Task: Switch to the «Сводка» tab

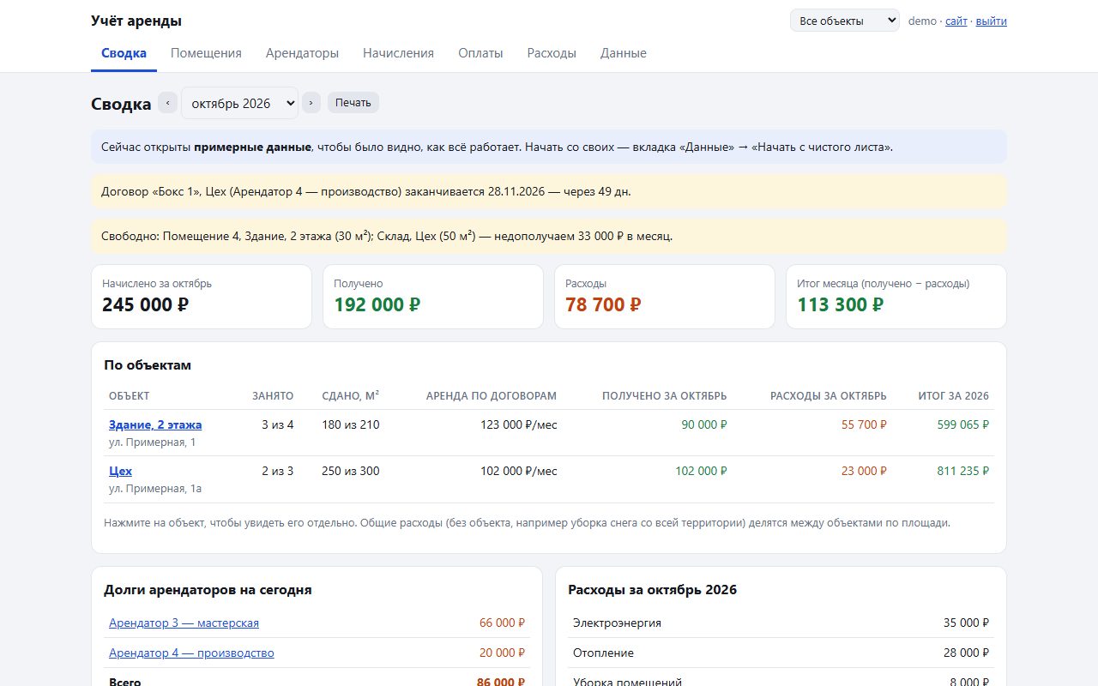Action: pos(124,53)
